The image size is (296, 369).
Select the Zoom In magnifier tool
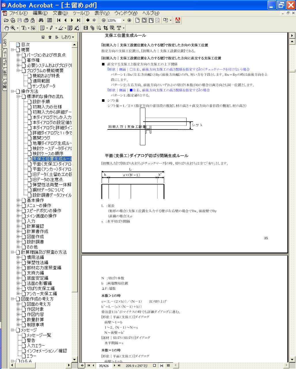pos(13,28)
